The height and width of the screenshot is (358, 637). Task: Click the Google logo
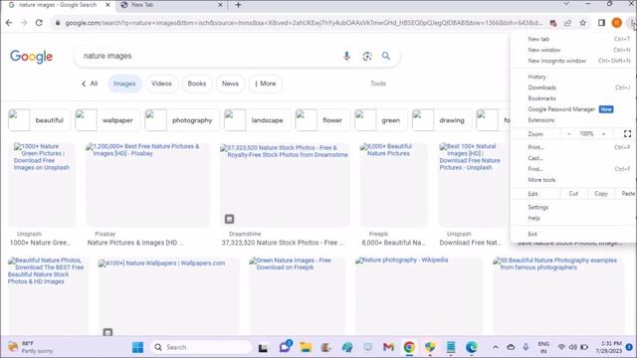point(31,57)
